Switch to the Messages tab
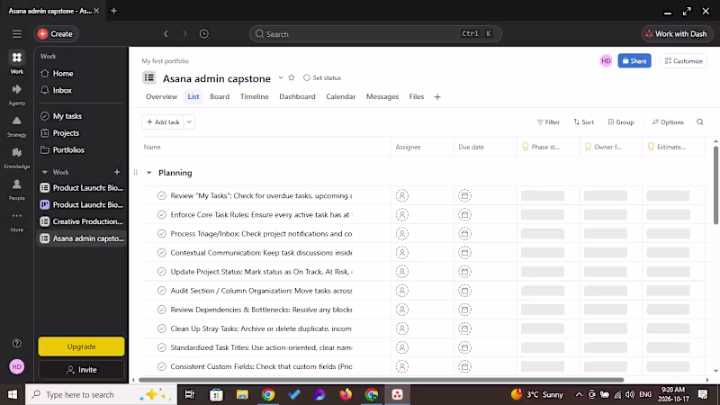 (x=382, y=97)
